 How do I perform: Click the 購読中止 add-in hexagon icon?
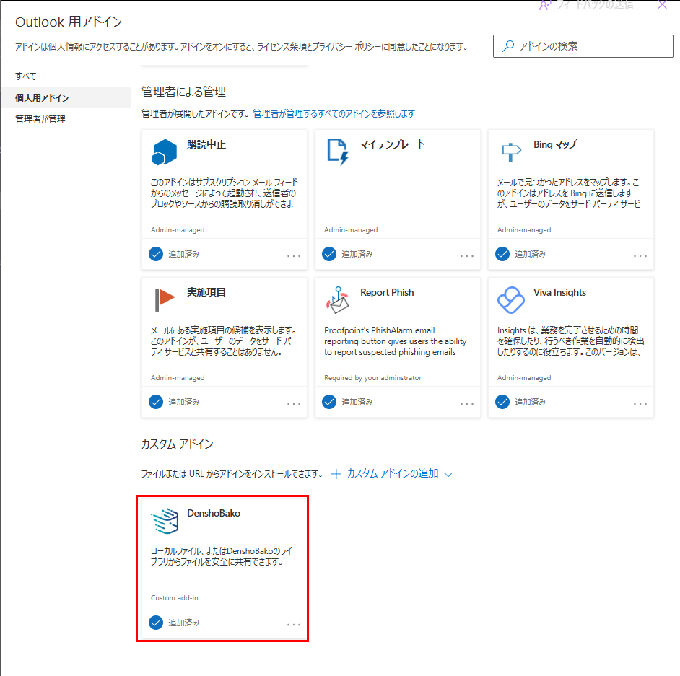165,152
